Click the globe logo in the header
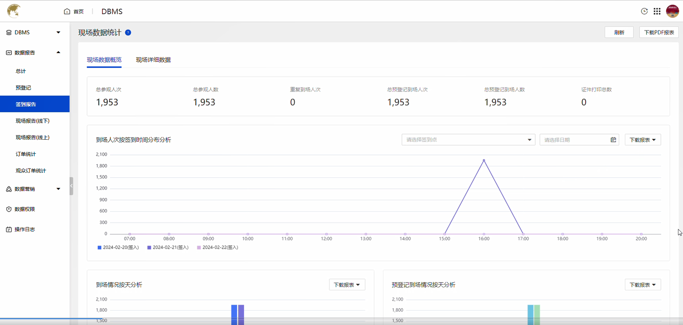The width and height of the screenshot is (683, 325). point(14,11)
